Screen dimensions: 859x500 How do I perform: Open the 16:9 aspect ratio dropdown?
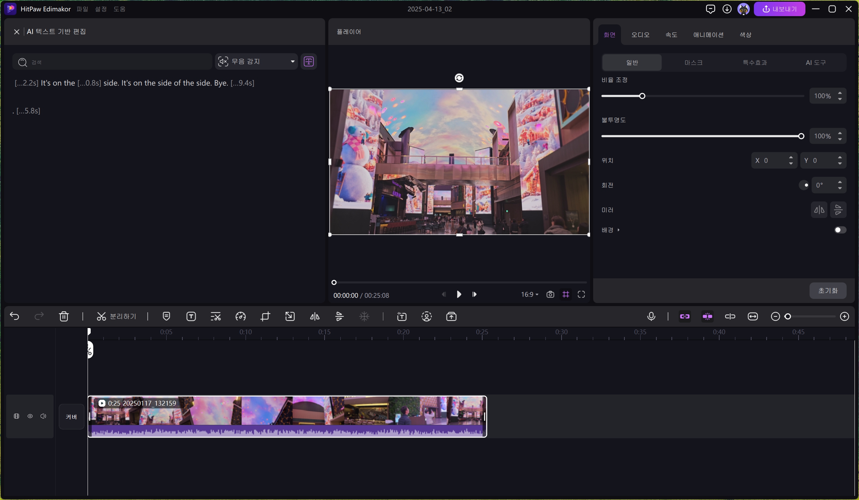[x=529, y=294]
